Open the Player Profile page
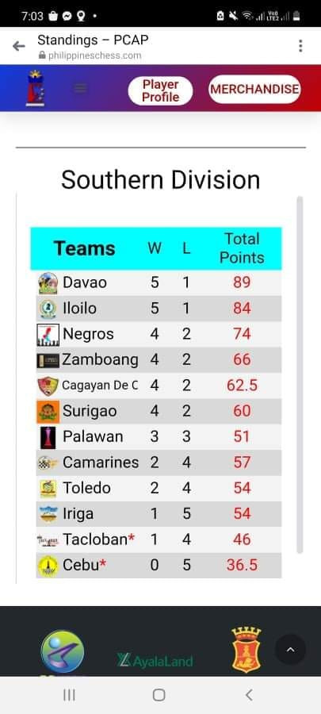The image size is (321, 714). tap(160, 90)
